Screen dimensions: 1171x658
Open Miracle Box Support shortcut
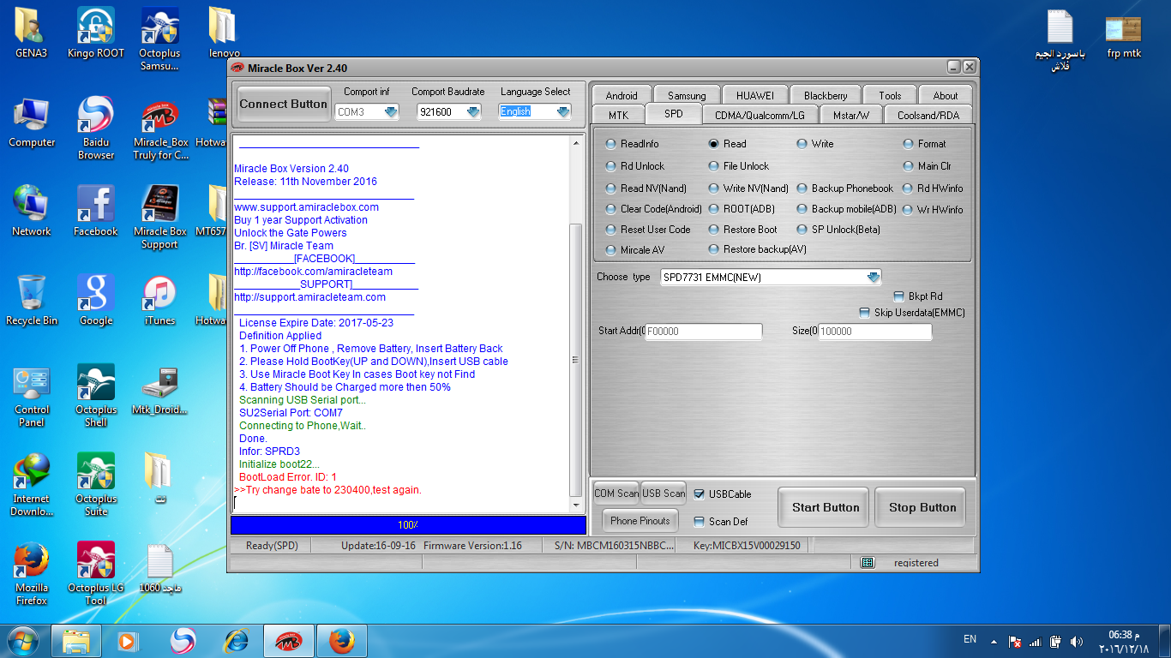pos(160,217)
